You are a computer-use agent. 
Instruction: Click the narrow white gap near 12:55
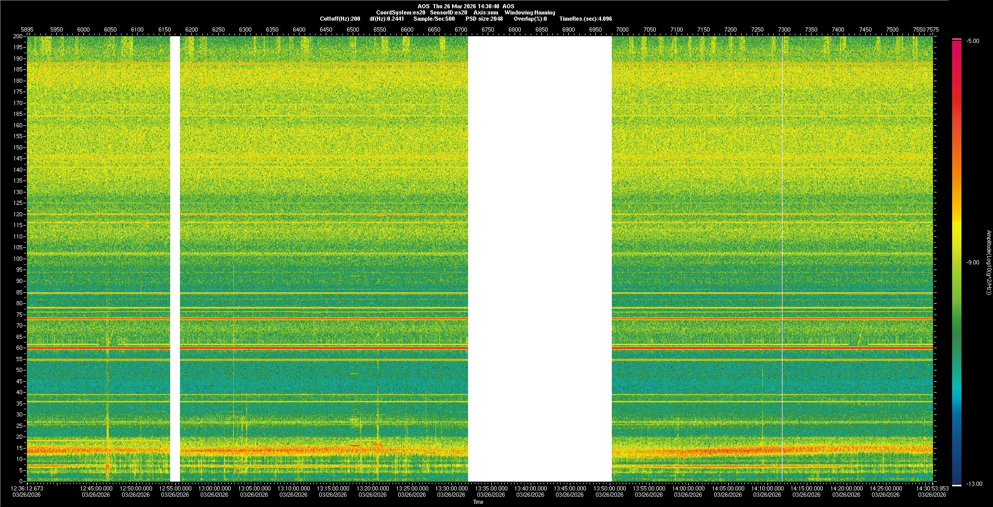click(x=175, y=259)
